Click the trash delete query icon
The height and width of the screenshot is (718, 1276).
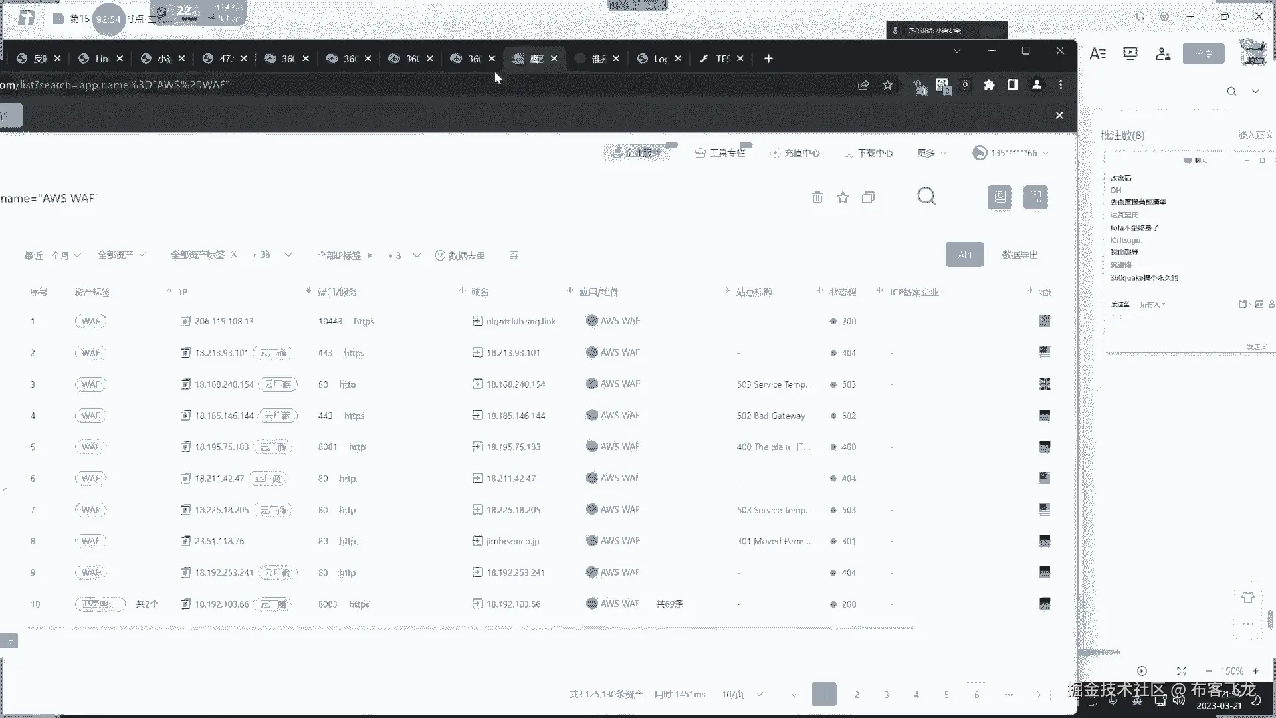[817, 197]
